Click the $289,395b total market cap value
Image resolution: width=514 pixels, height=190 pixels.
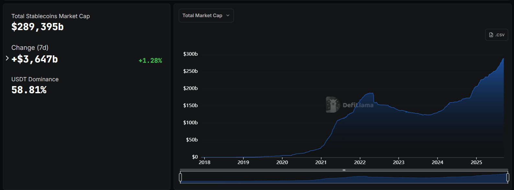coord(38,27)
